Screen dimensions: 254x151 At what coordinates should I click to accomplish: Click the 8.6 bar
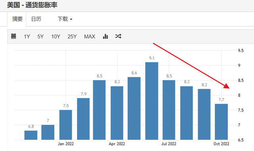click(134, 109)
